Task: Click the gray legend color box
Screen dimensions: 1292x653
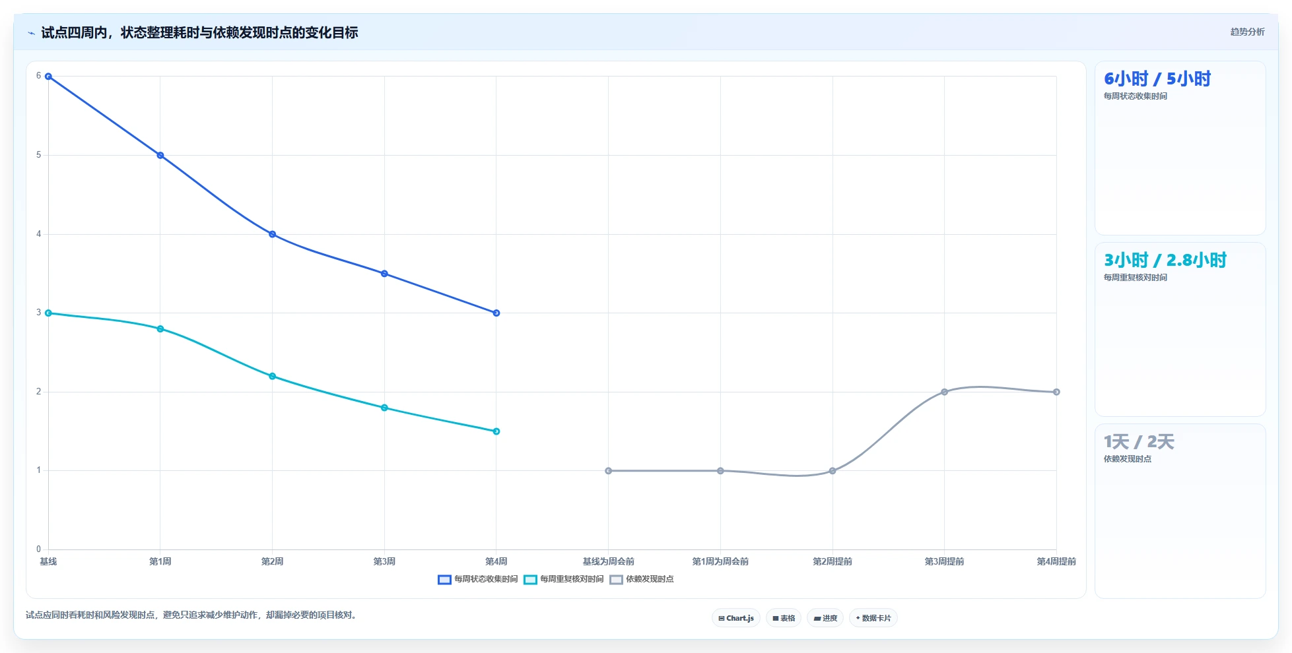Action: [x=616, y=580]
